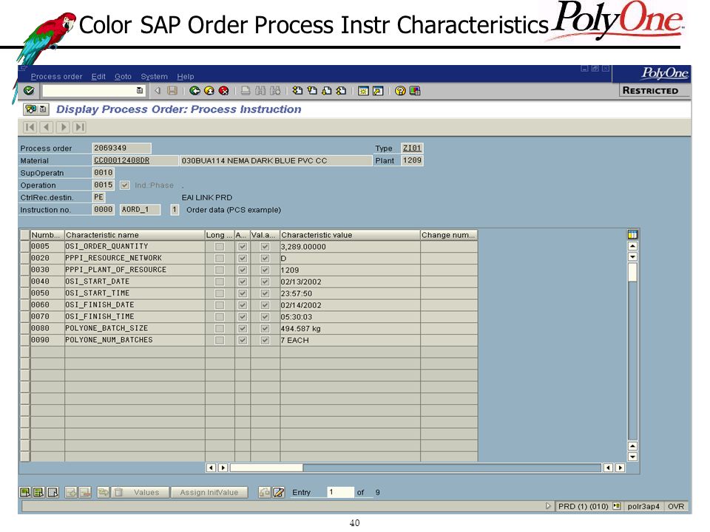The height and width of the screenshot is (532, 710).
Task: Select the row selector for row 0005
Action: 25,247
